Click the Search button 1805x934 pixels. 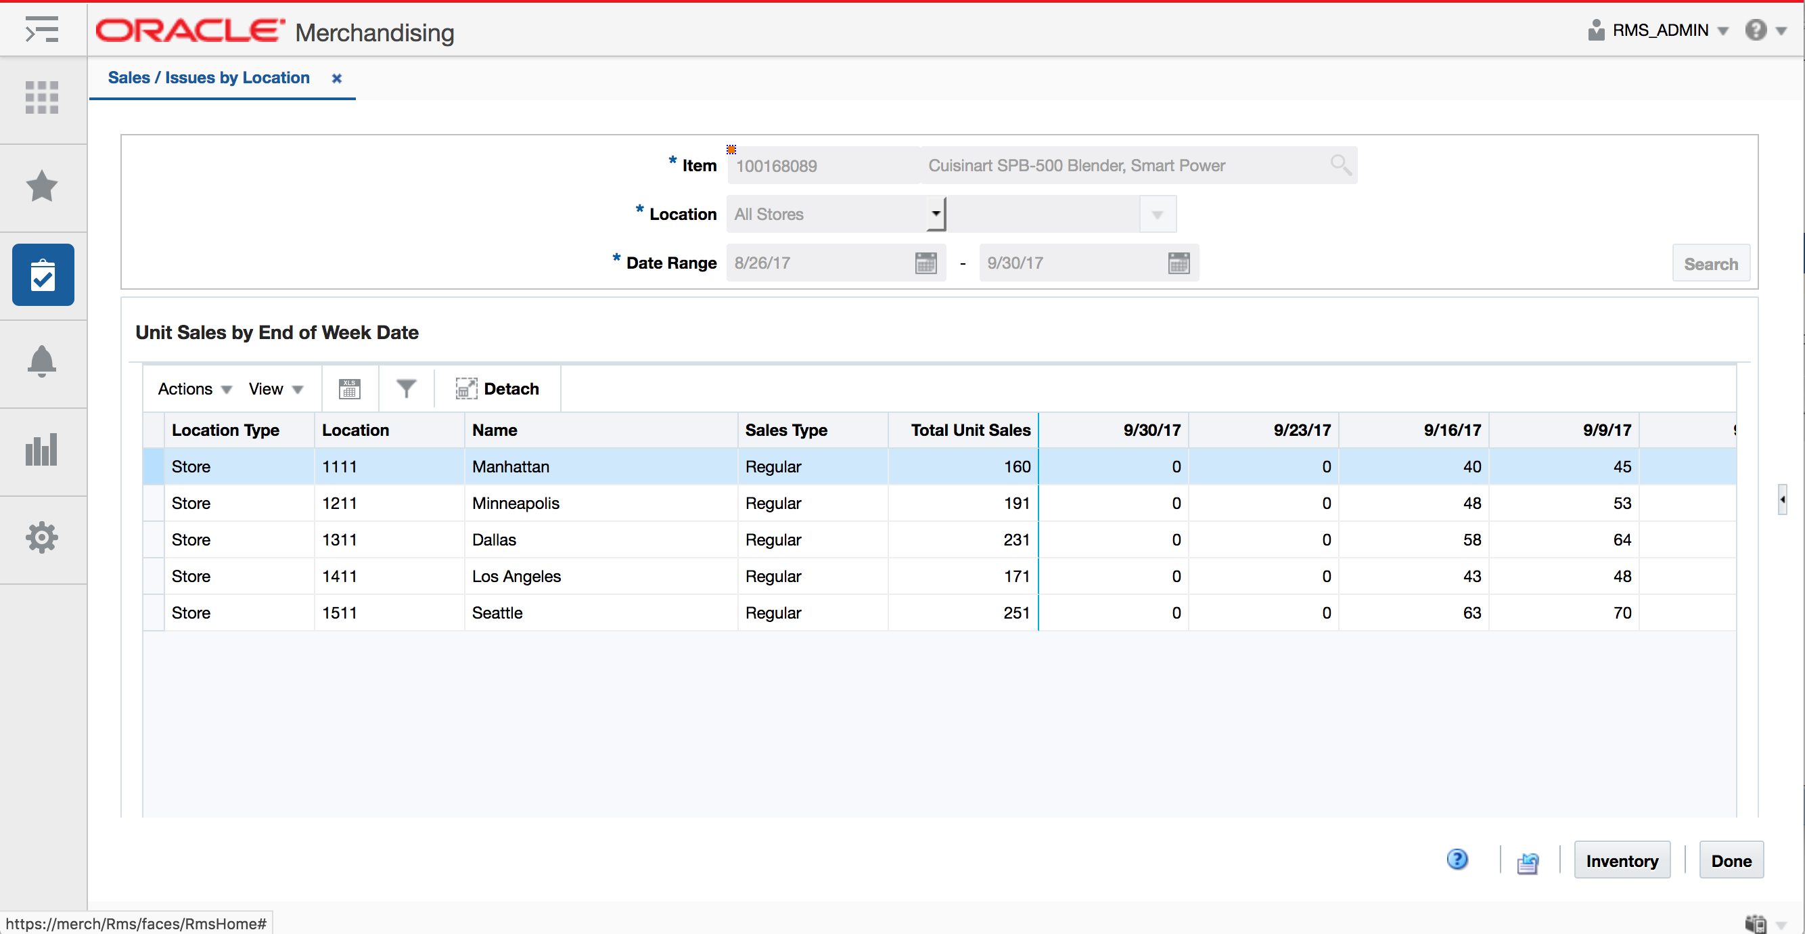point(1711,263)
